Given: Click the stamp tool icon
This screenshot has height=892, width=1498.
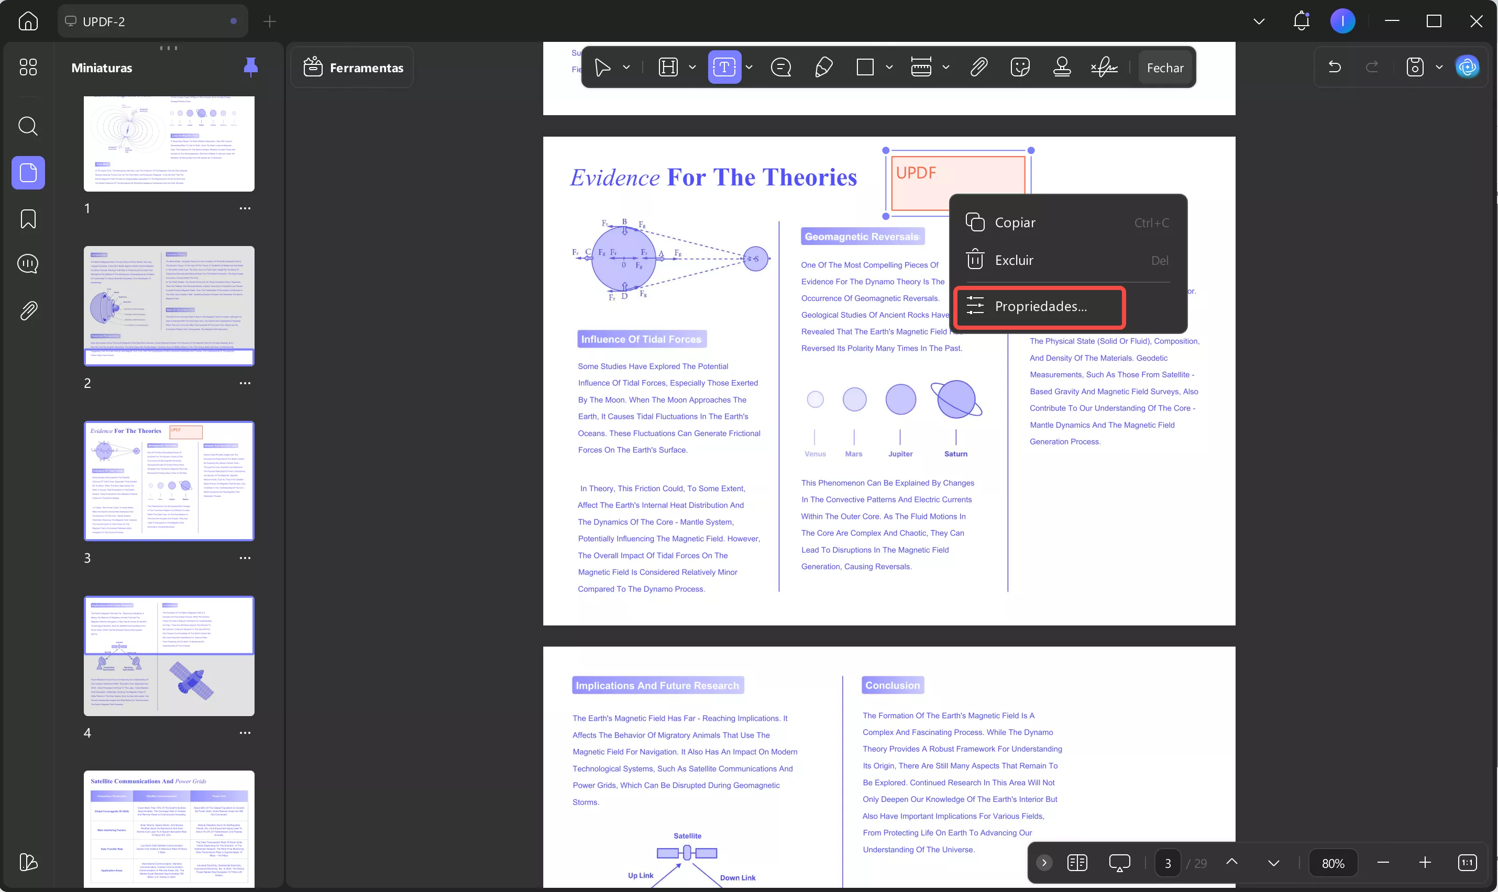Looking at the screenshot, I should tap(1062, 68).
